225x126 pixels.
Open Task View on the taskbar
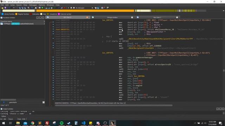coord(10,123)
